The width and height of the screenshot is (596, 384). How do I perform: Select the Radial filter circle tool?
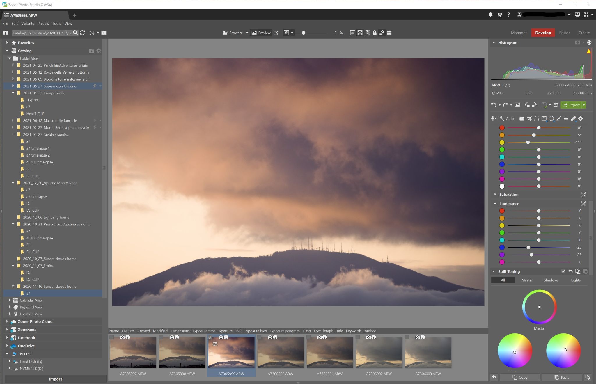pos(551,119)
